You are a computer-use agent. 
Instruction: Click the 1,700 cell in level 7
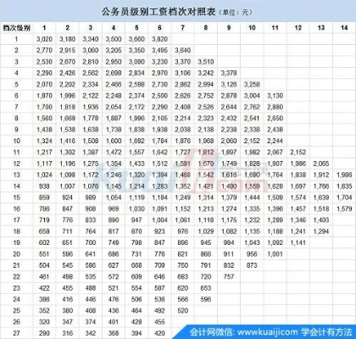click(44, 107)
